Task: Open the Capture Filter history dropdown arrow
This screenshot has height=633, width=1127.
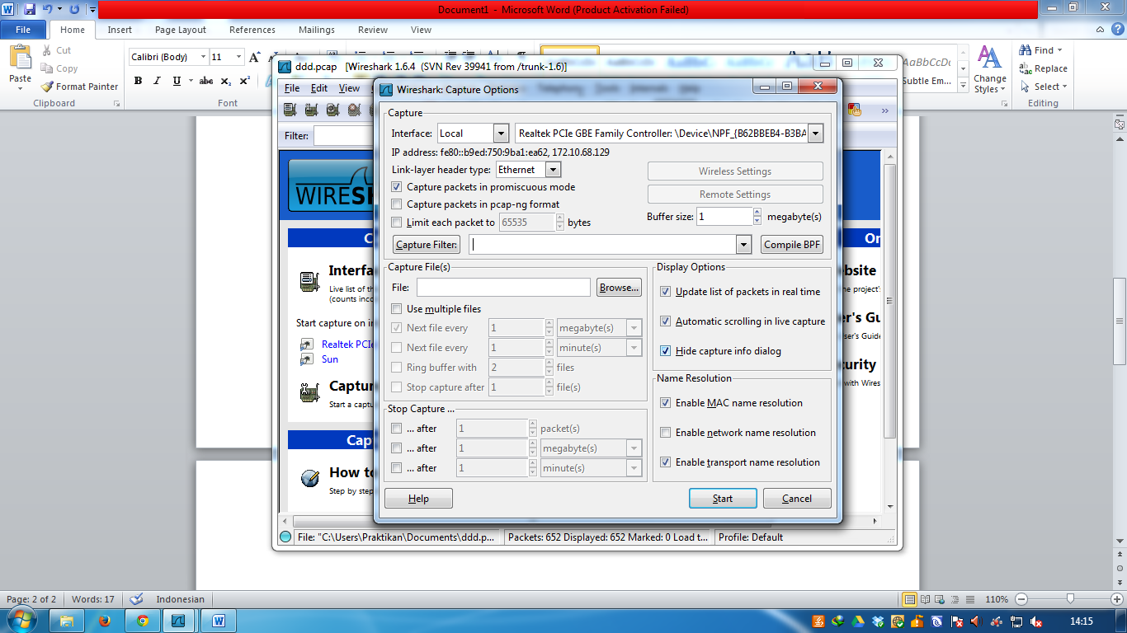Action: tap(744, 245)
